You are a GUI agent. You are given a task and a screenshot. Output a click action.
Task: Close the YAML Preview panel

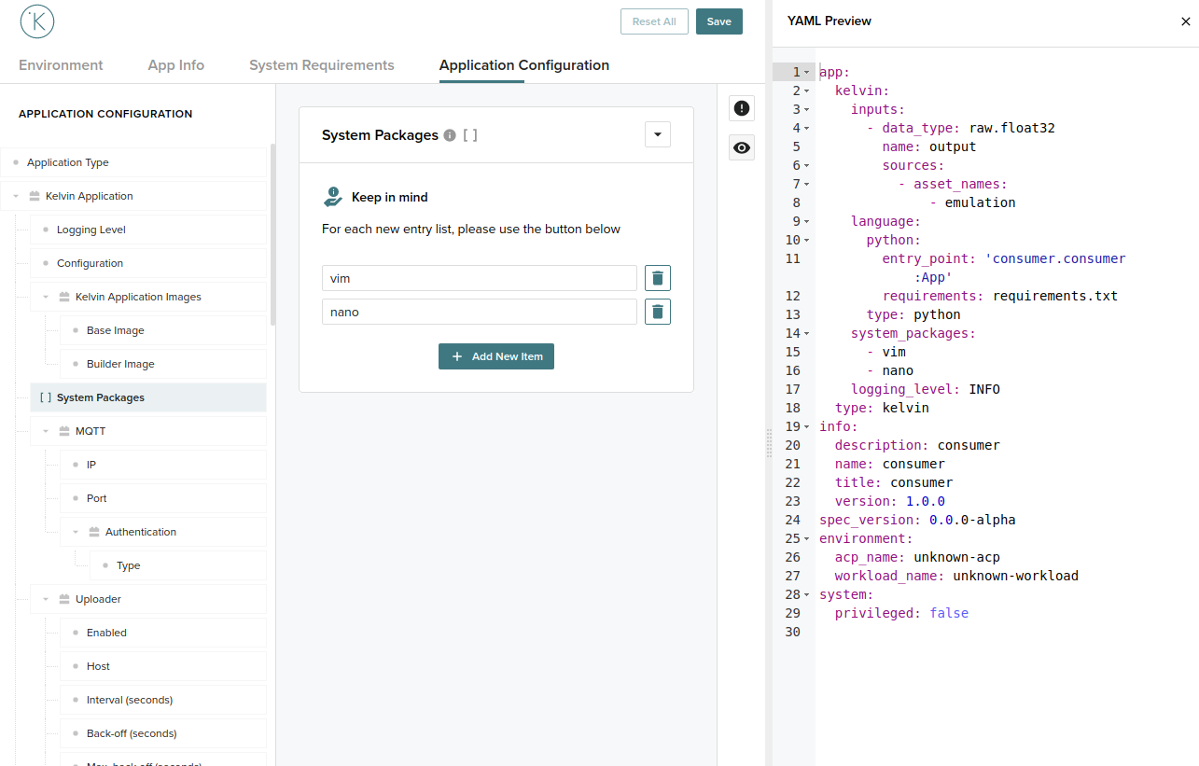coord(1186,21)
